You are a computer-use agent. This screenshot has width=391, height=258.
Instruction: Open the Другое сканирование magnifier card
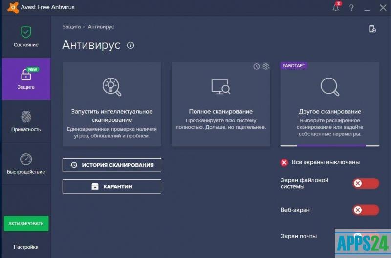[x=329, y=104]
